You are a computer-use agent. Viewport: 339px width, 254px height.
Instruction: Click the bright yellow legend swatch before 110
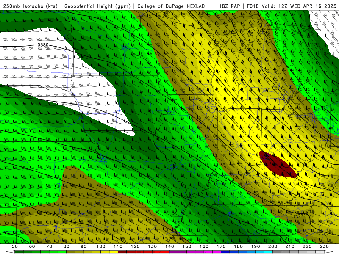[x=114, y=252]
